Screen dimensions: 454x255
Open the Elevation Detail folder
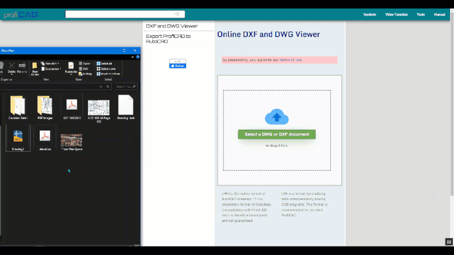(x=18, y=105)
